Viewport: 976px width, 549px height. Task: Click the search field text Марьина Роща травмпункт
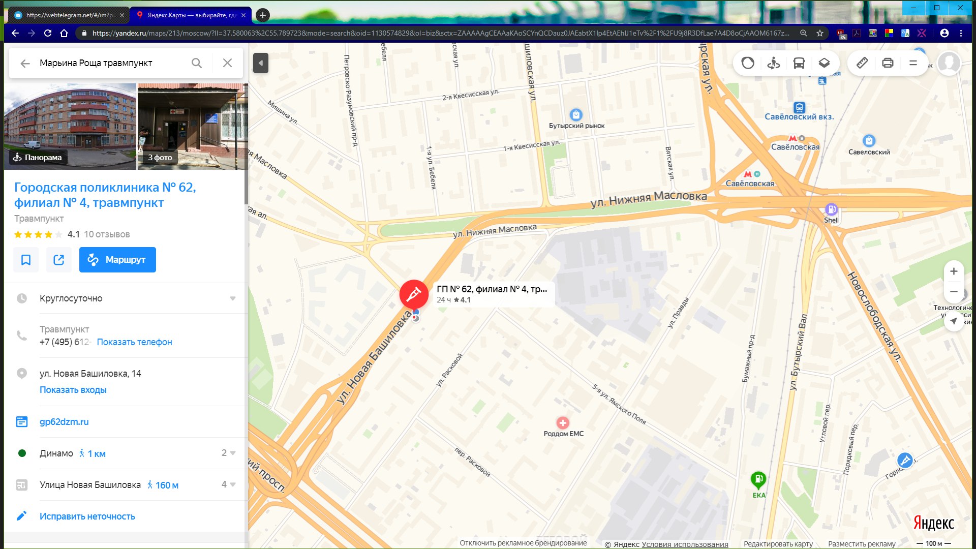click(x=96, y=63)
